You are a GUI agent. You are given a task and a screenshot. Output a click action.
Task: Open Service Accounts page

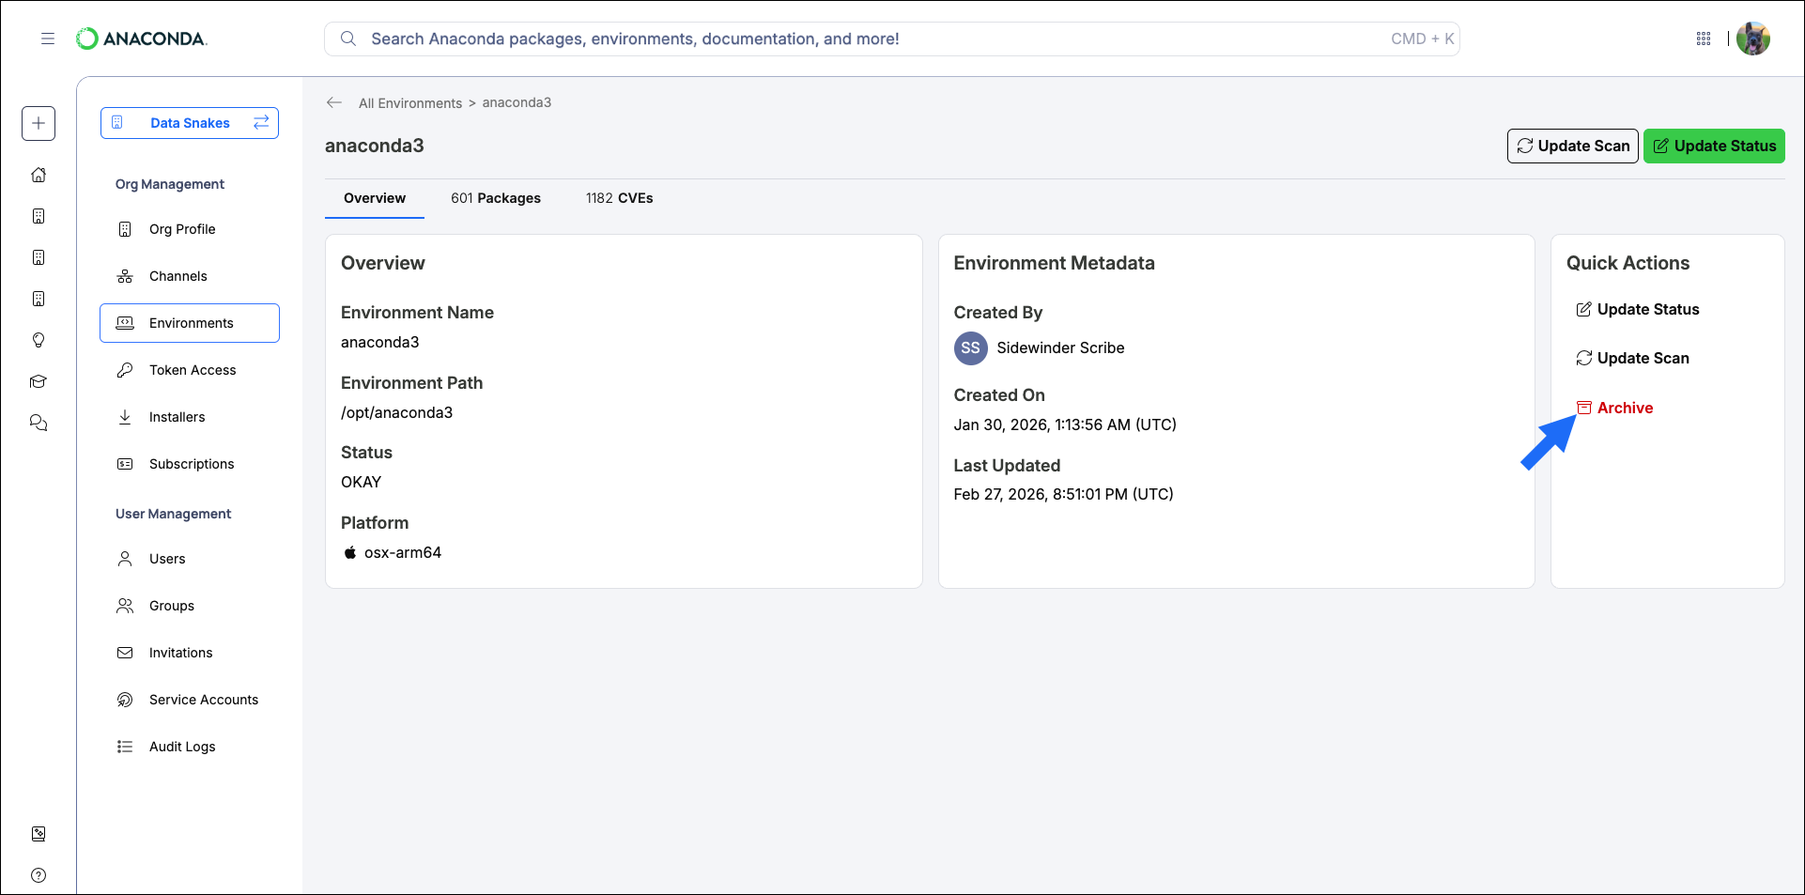click(x=190, y=700)
